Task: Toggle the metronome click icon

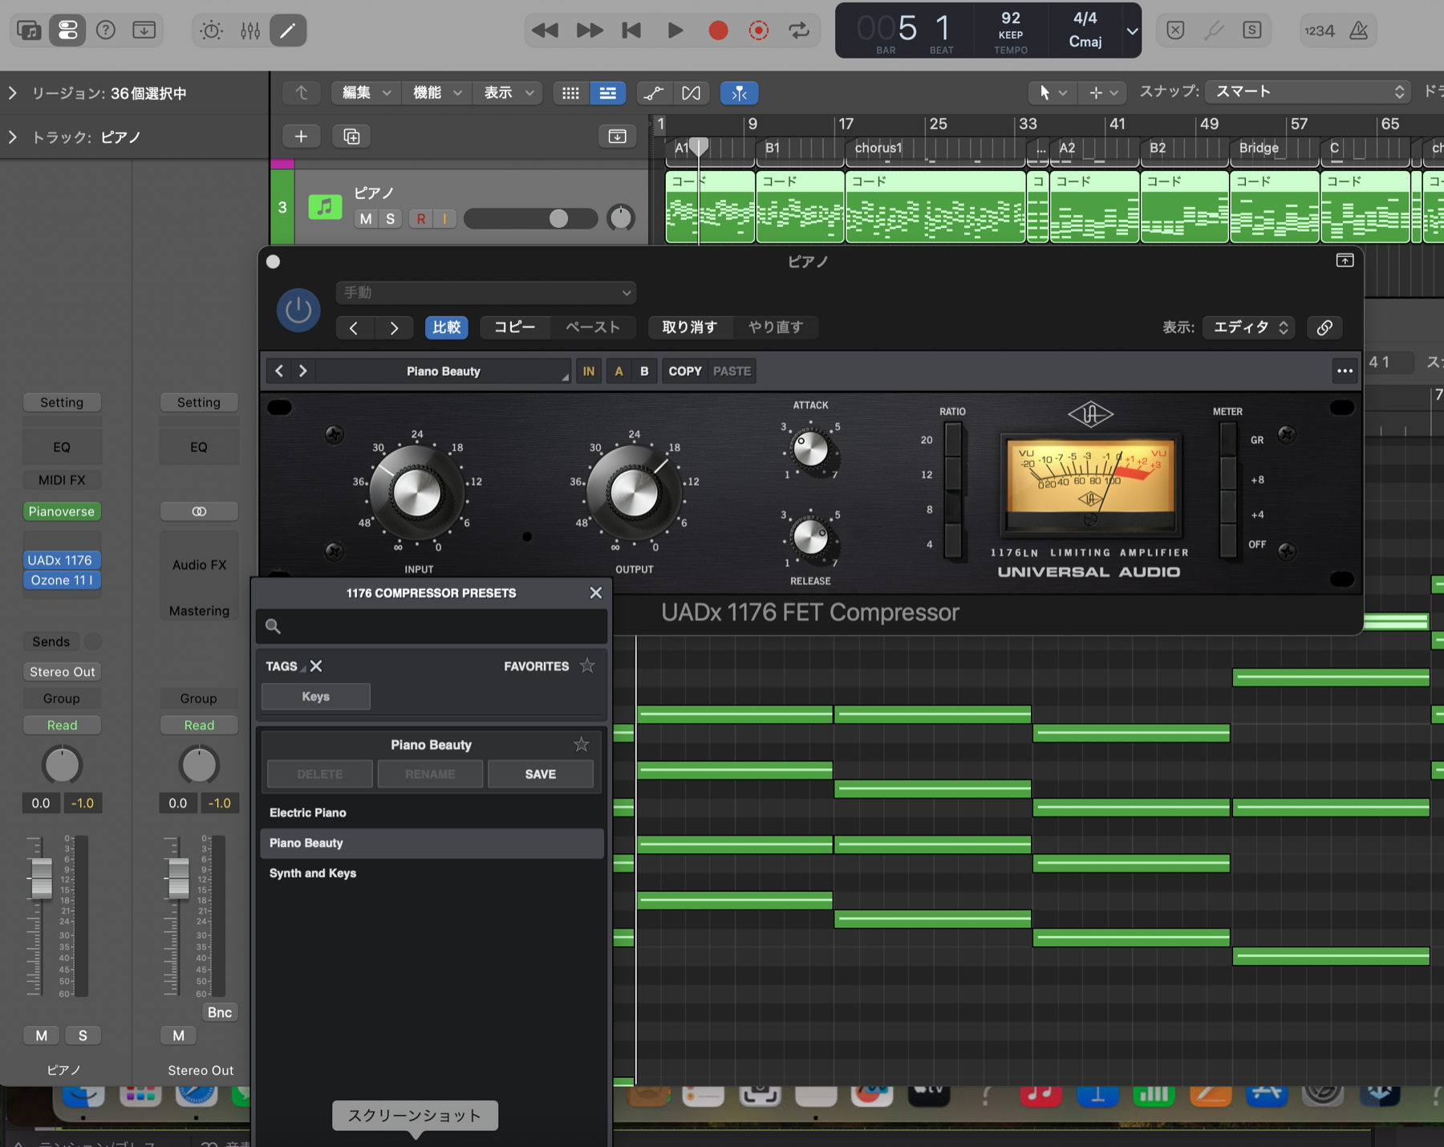Action: click(1359, 31)
